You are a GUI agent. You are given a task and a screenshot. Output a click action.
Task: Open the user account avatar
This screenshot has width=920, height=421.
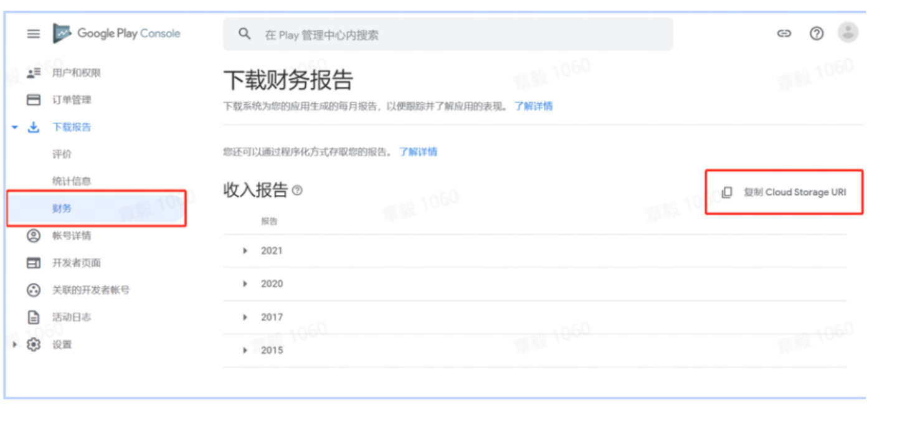point(848,32)
